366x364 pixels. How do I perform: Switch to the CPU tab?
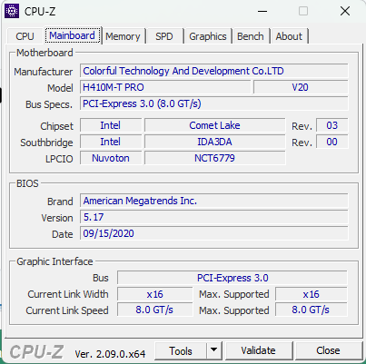tap(25, 36)
